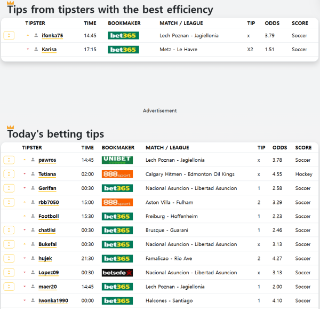Viewport: 320px width, 309px height.
Task: Click the betsafe logo in Lopez09's row
Action: (117, 273)
